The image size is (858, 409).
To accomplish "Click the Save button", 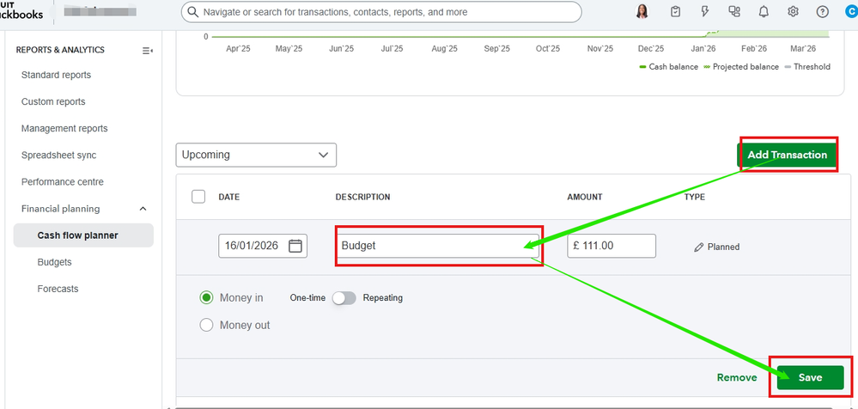I will (811, 378).
